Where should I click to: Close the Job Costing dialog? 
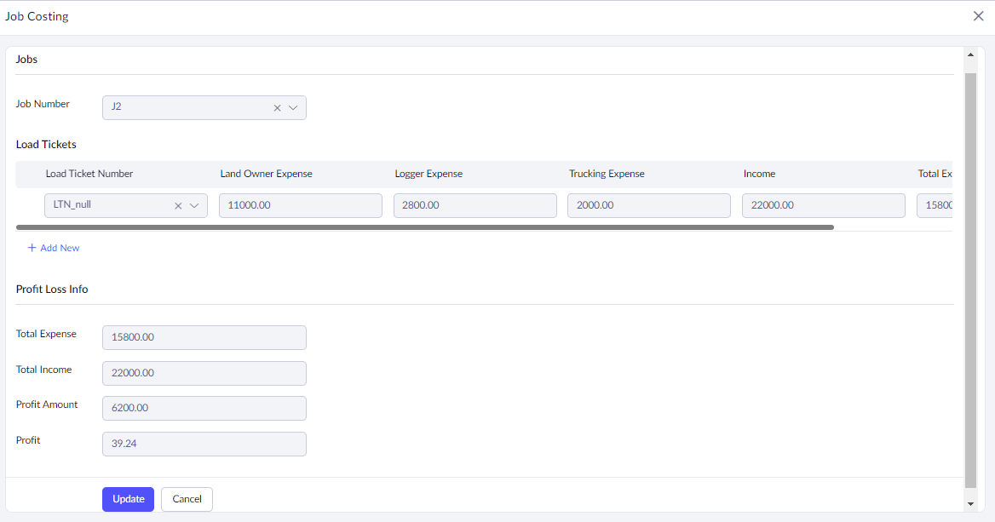tap(978, 16)
